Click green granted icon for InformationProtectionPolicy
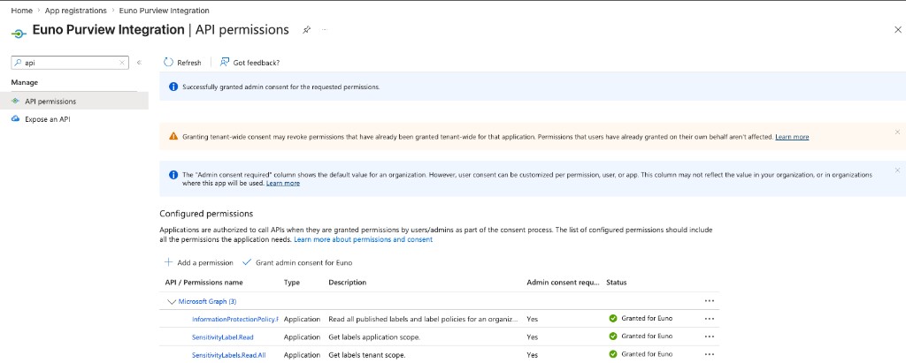Image resolution: width=906 pixels, height=363 pixels. pyautogui.click(x=613, y=318)
